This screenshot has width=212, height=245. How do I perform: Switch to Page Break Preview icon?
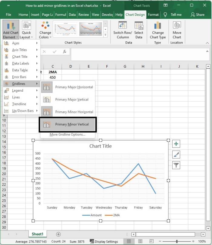(x=151, y=241)
